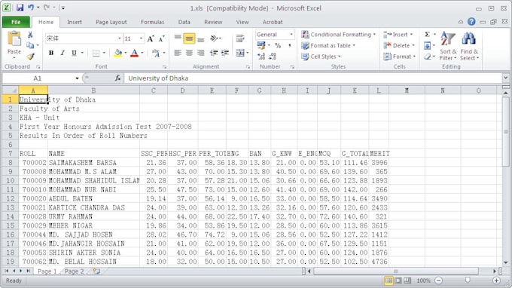Apply the Borders button
512x288 pixels.
[x=96, y=54]
